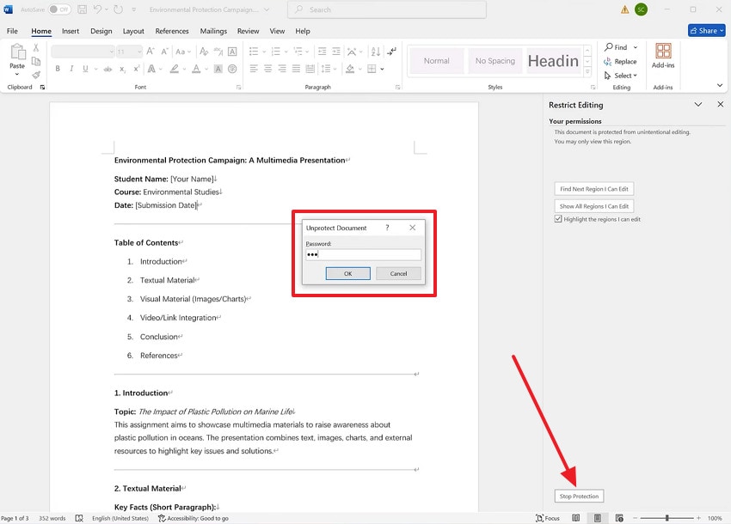Select the Format Painter brush icon
Image resolution: width=731 pixels, height=524 pixels.
pos(36,75)
